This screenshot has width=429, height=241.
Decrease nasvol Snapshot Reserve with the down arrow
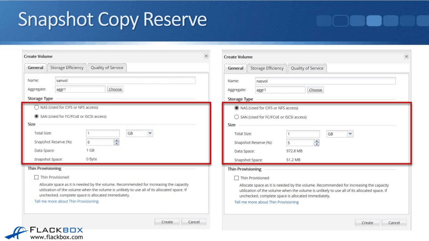coord(317,144)
